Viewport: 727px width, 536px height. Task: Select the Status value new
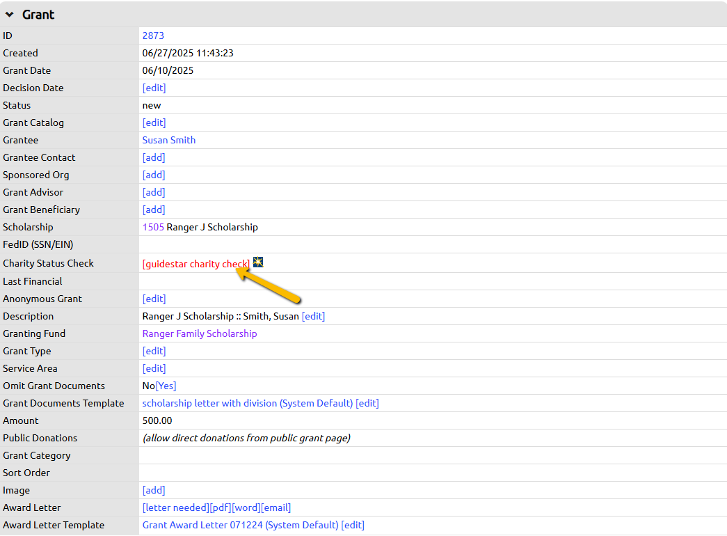coord(152,105)
